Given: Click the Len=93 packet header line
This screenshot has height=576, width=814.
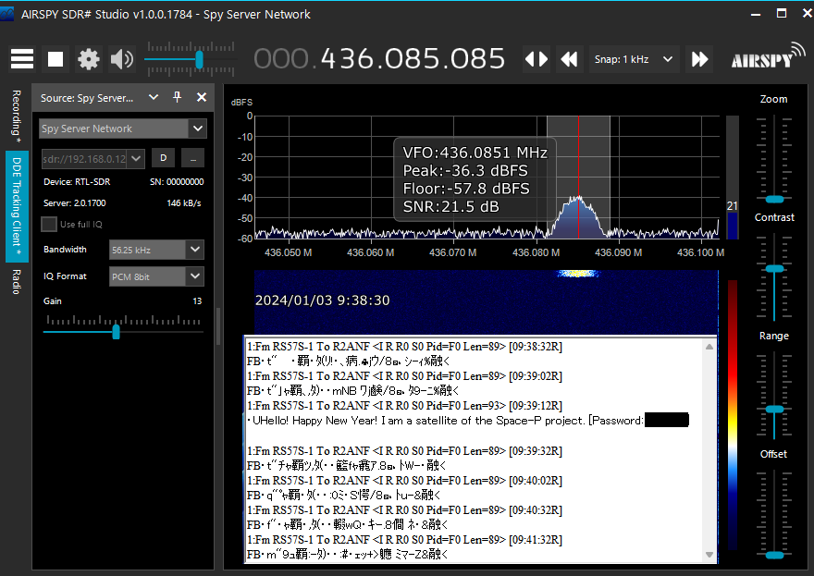Looking at the screenshot, I should click(404, 406).
